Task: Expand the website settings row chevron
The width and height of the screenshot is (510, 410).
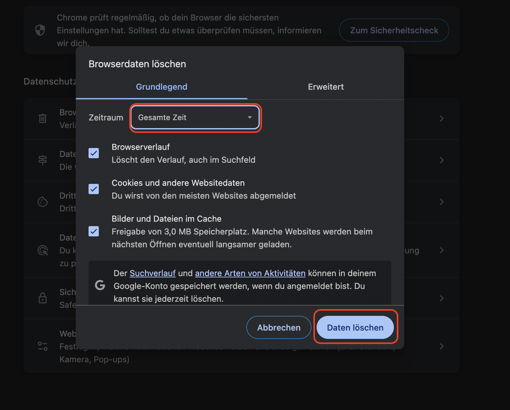Action: tap(442, 346)
